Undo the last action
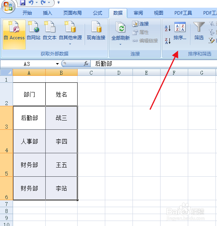 pyautogui.click(x=31, y=3)
